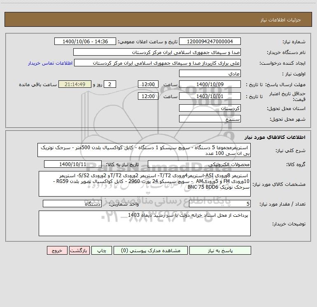
Task: Click the واحد شمارش field دستگاه
Action: coord(72,204)
